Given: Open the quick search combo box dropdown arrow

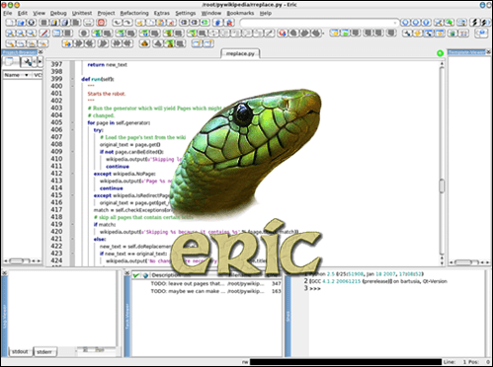Looking at the screenshot, I should [395, 23].
